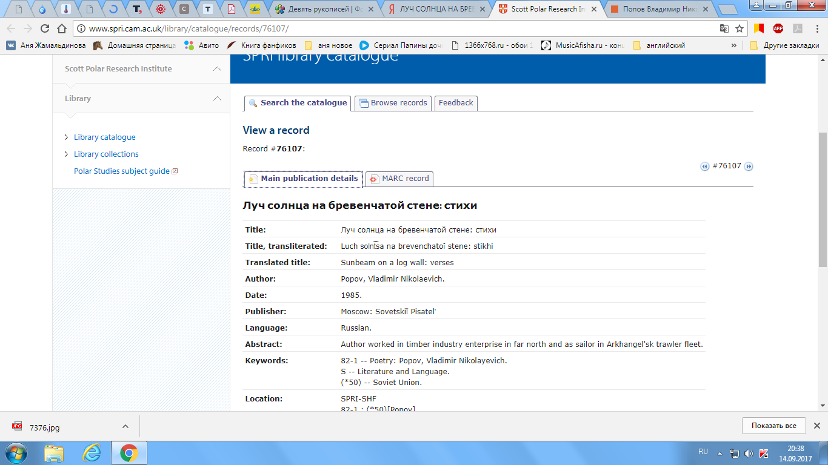Screen dimensions: 828x465
Task: Open the network icon in system tray
Action: click(x=734, y=453)
